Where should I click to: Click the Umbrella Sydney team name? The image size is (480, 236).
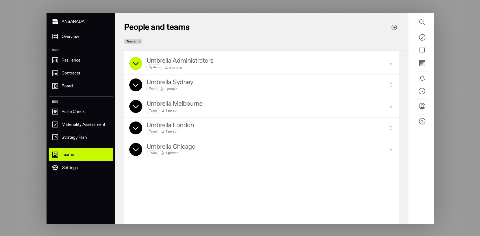point(170,82)
